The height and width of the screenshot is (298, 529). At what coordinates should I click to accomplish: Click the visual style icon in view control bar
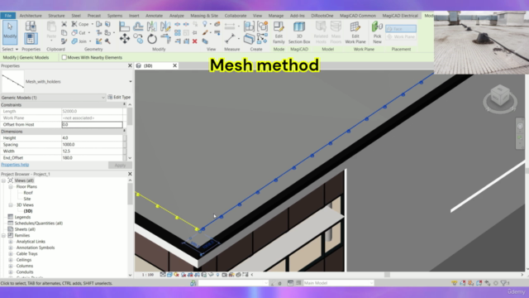(x=169, y=275)
